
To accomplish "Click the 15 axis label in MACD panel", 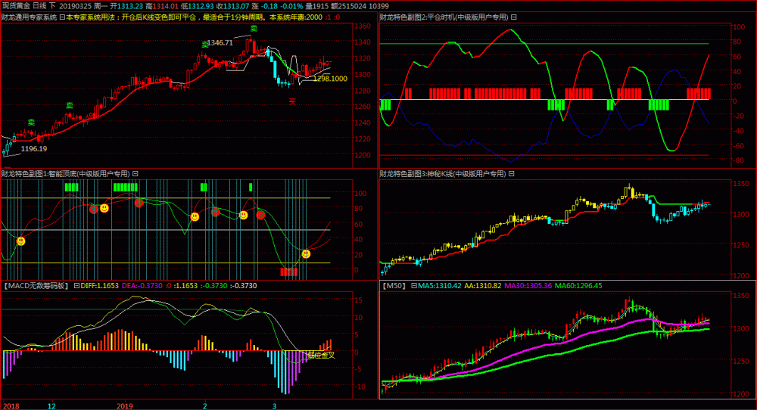I will click(x=359, y=300).
